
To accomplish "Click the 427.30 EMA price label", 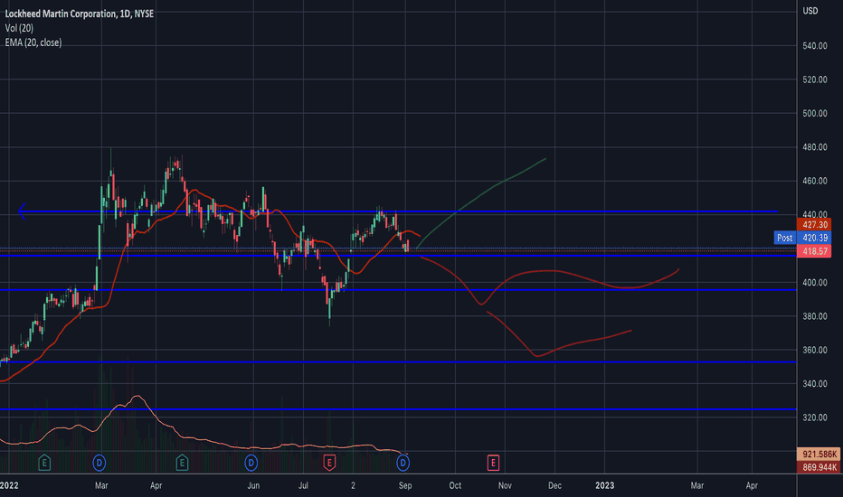I will point(814,225).
